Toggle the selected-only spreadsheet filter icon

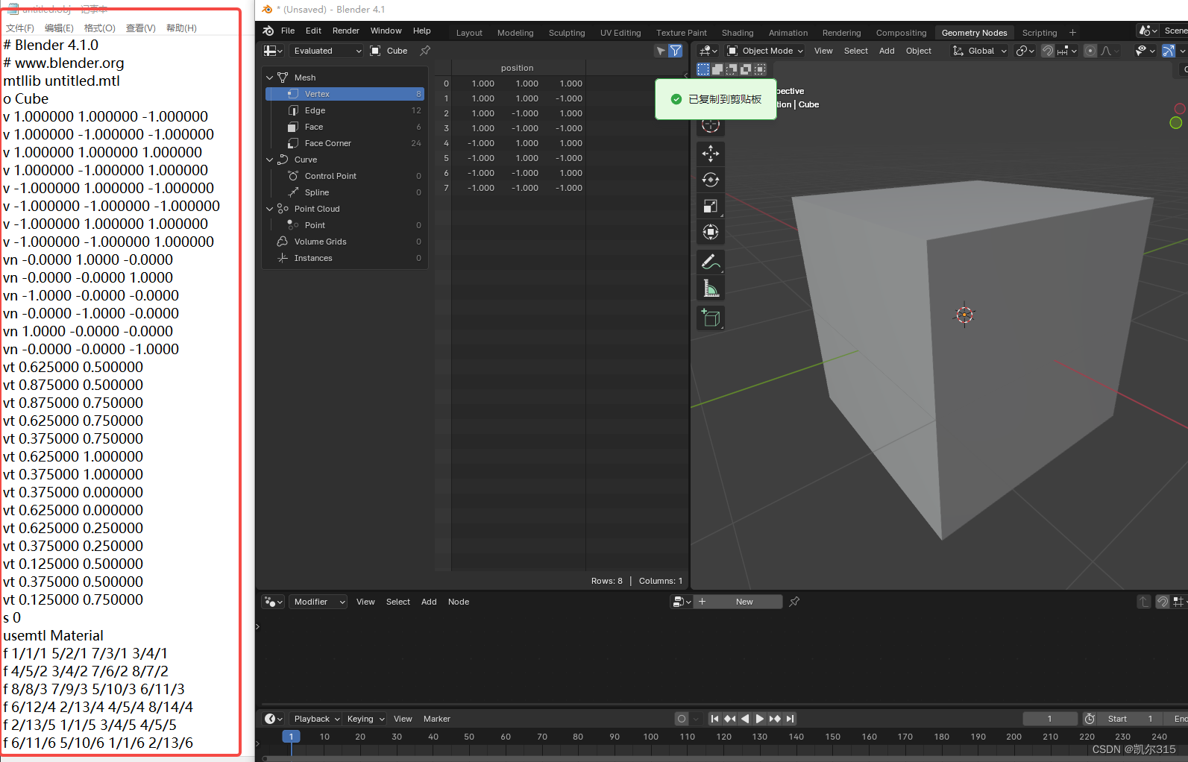(x=661, y=51)
